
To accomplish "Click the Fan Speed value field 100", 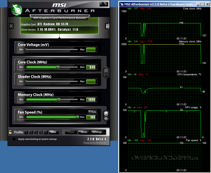I will click(91, 117).
